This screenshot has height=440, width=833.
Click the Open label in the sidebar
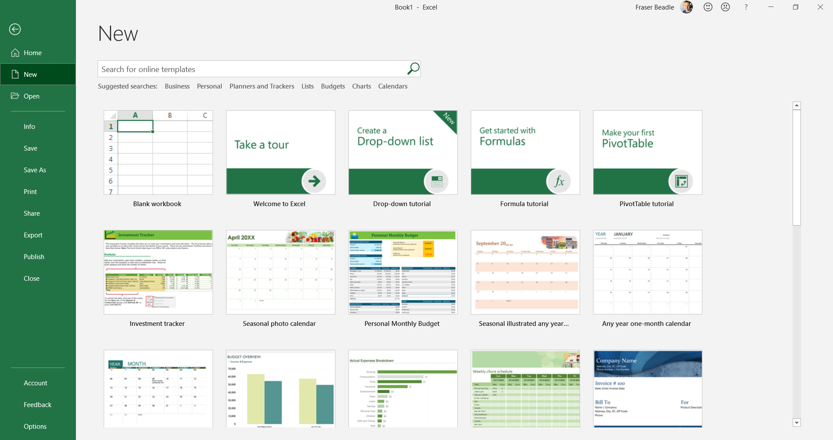coord(32,96)
